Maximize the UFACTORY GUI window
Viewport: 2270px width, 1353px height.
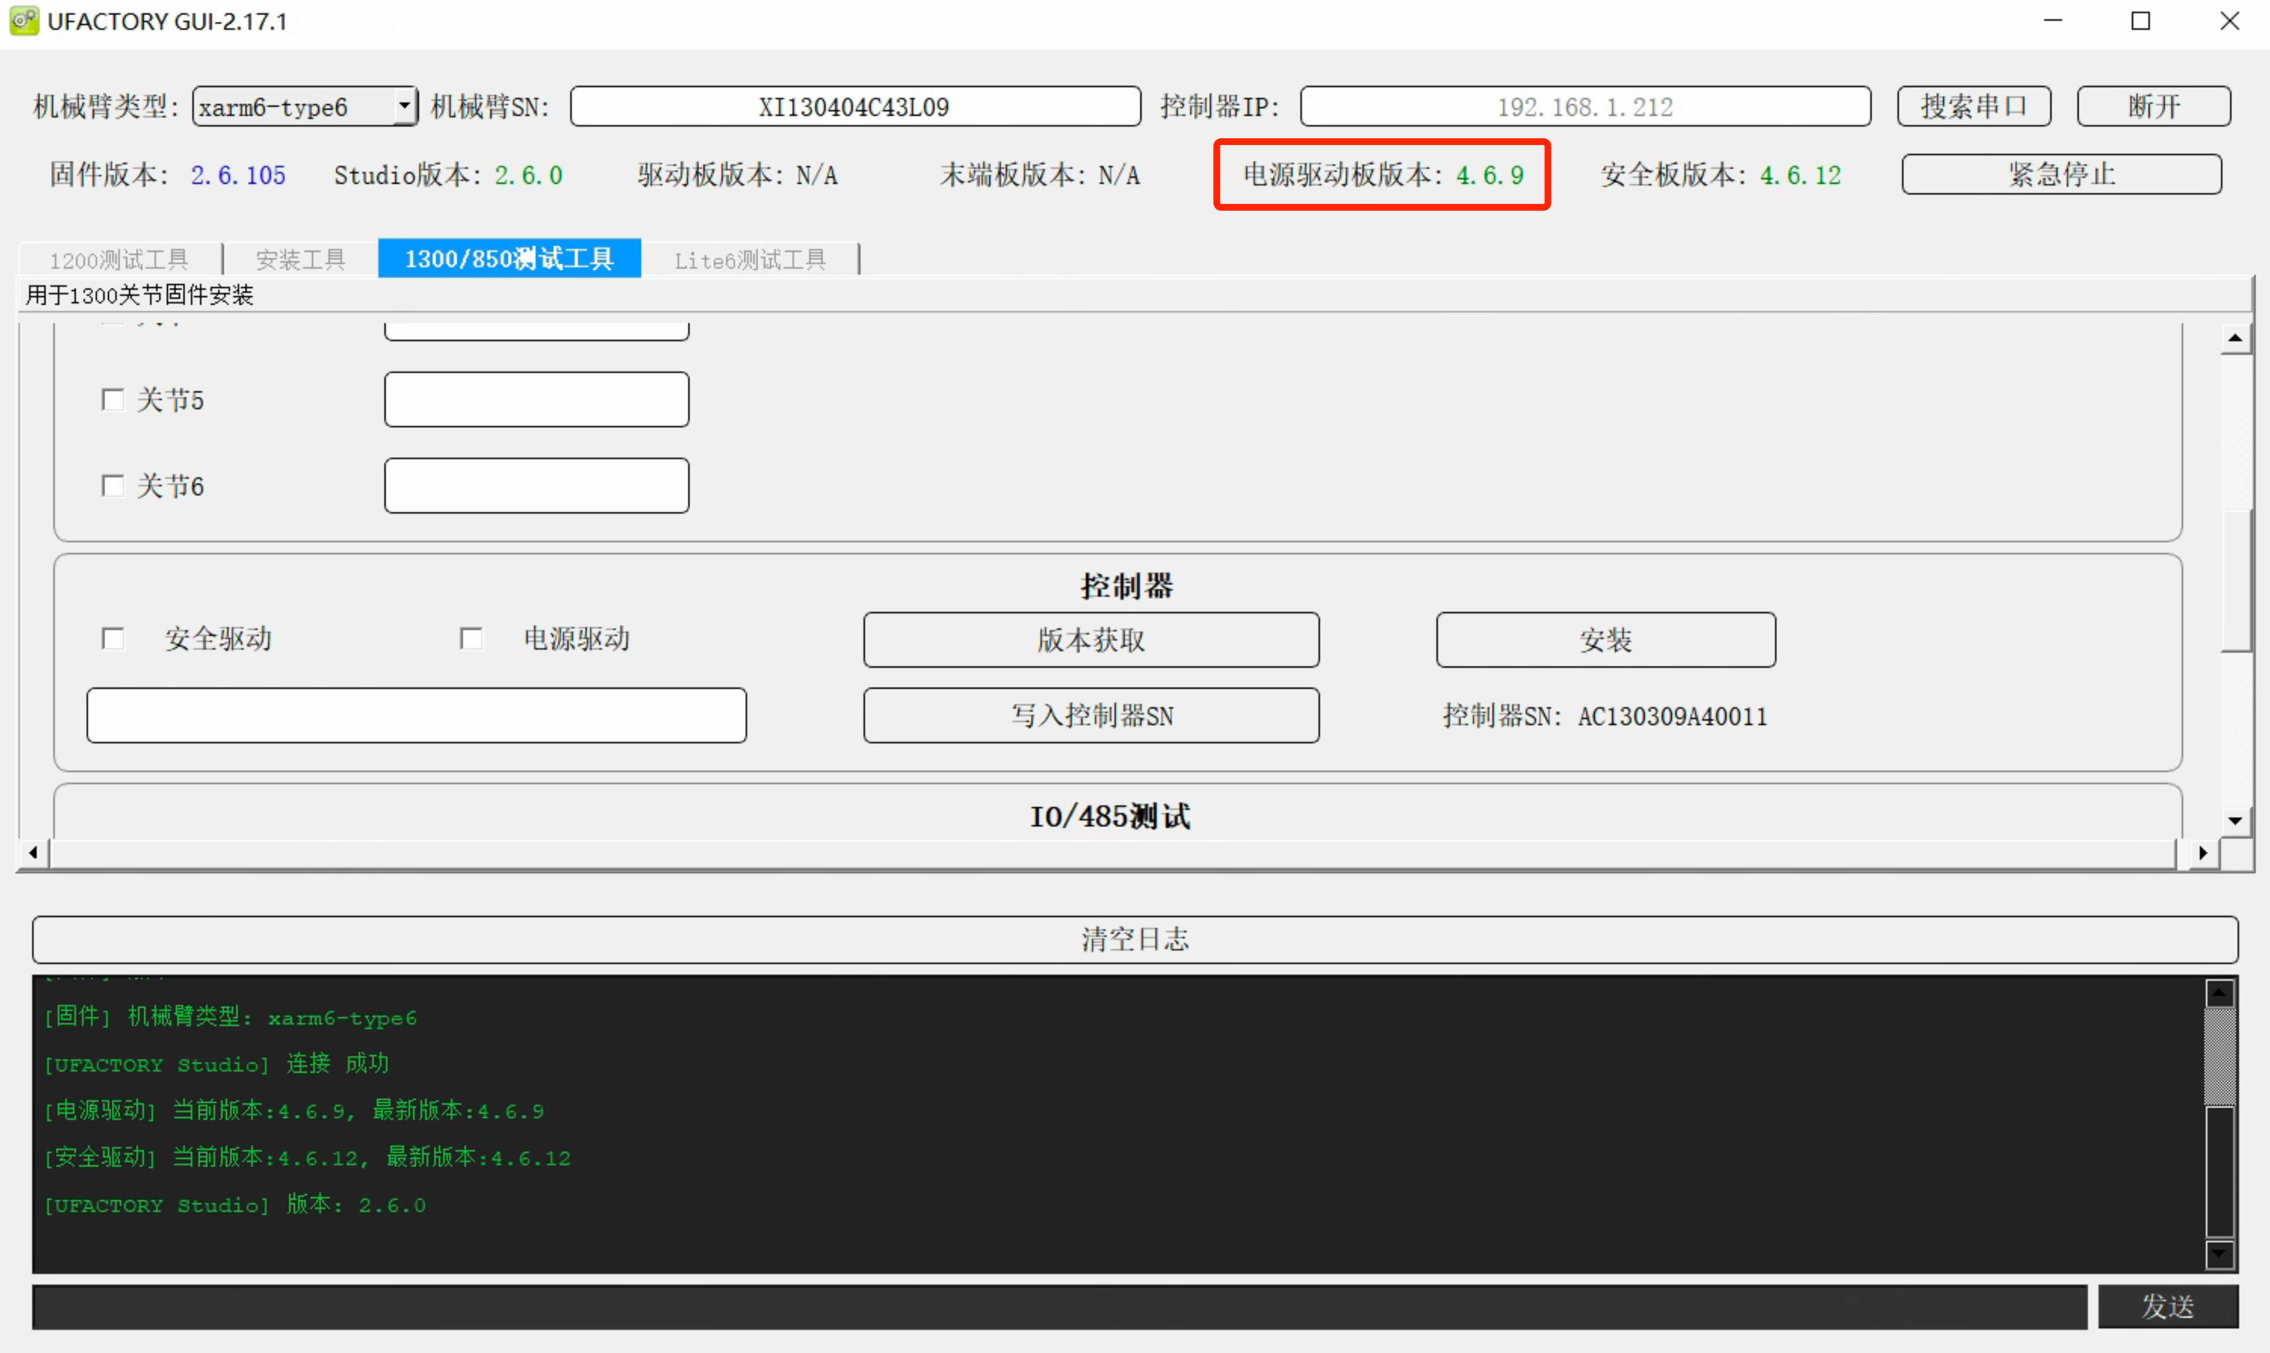pyautogui.click(x=2141, y=21)
